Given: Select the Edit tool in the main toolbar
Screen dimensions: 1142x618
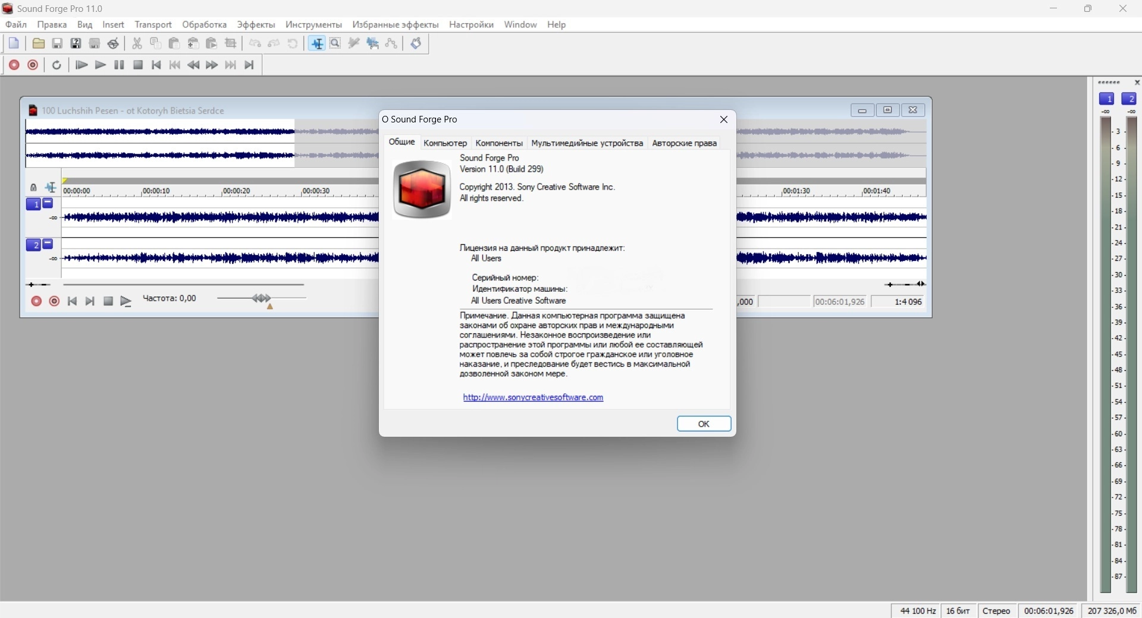Looking at the screenshot, I should tap(317, 43).
